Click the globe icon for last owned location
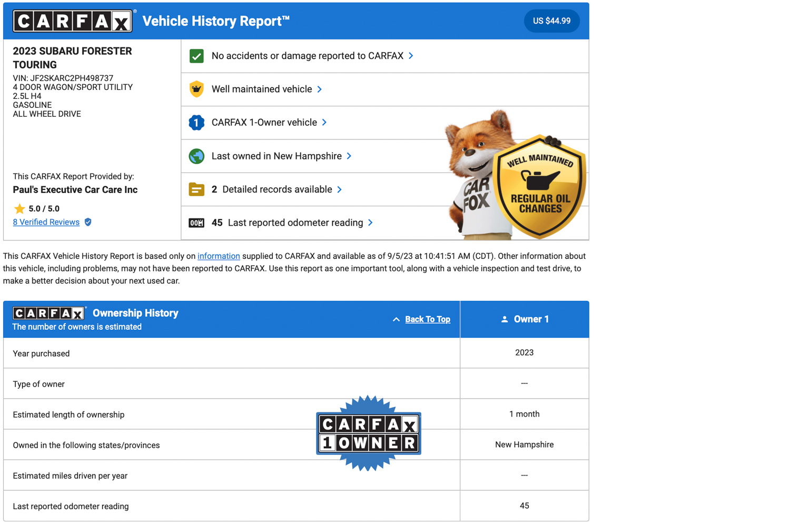The image size is (790, 526). [x=196, y=156]
